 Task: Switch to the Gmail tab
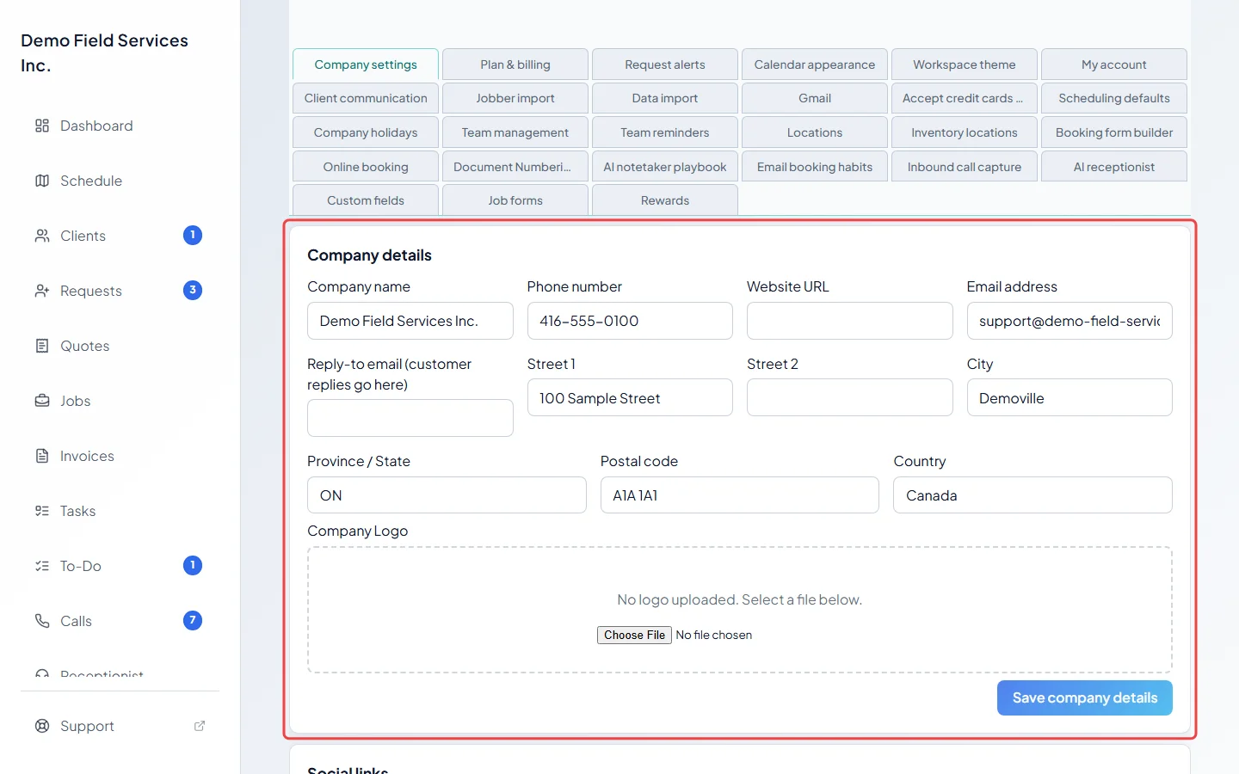[815, 98]
